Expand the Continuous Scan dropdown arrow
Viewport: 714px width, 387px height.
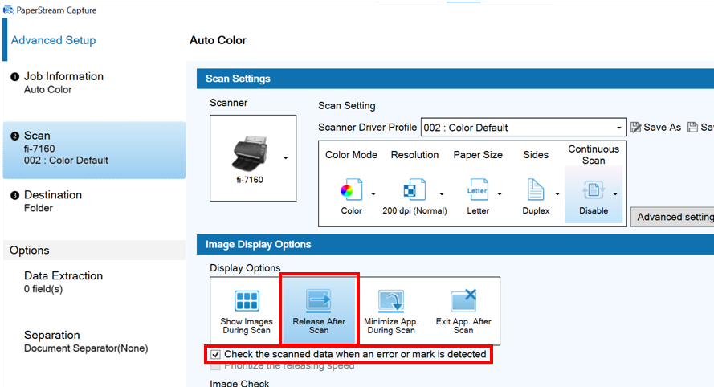(615, 194)
